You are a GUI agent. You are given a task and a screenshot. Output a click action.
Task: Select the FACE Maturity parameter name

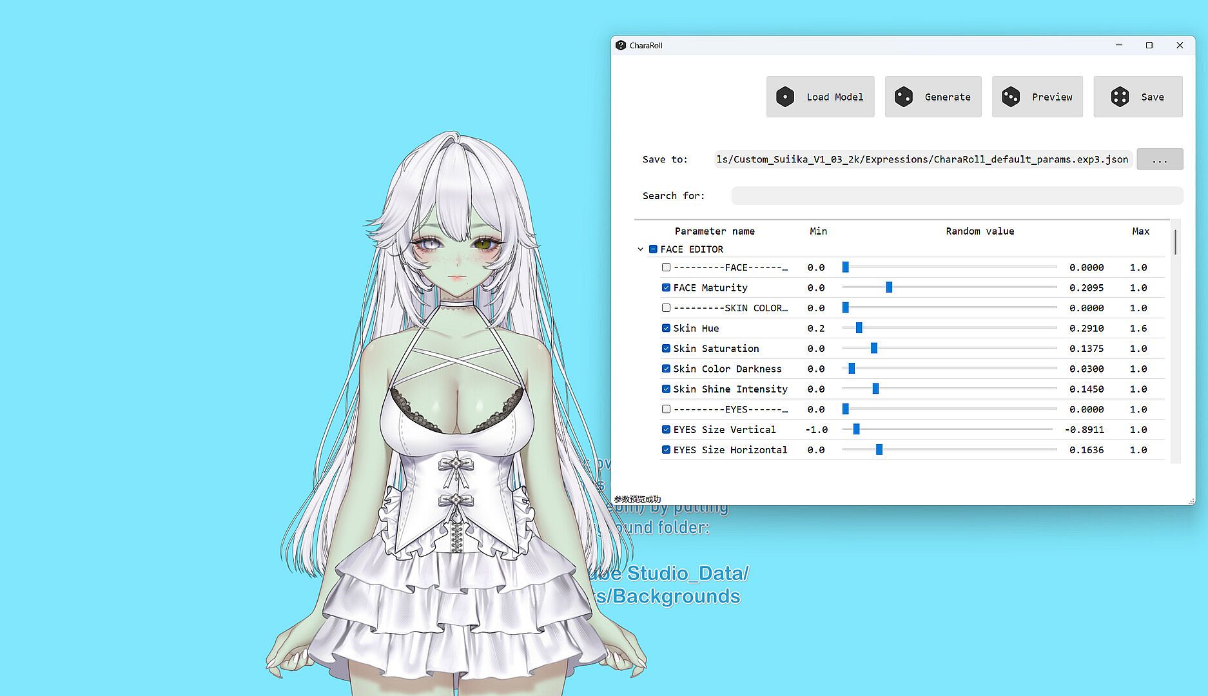coord(710,288)
